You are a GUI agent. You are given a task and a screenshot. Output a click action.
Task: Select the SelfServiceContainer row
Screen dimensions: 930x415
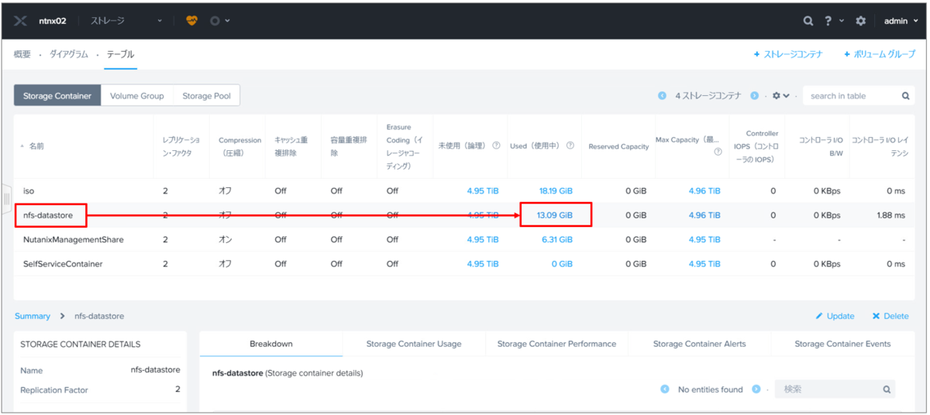(463, 264)
